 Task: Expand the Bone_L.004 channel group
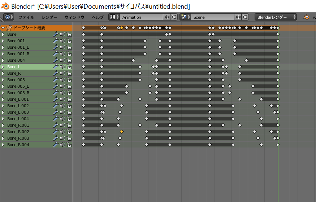pyautogui.click(x=3, y=119)
